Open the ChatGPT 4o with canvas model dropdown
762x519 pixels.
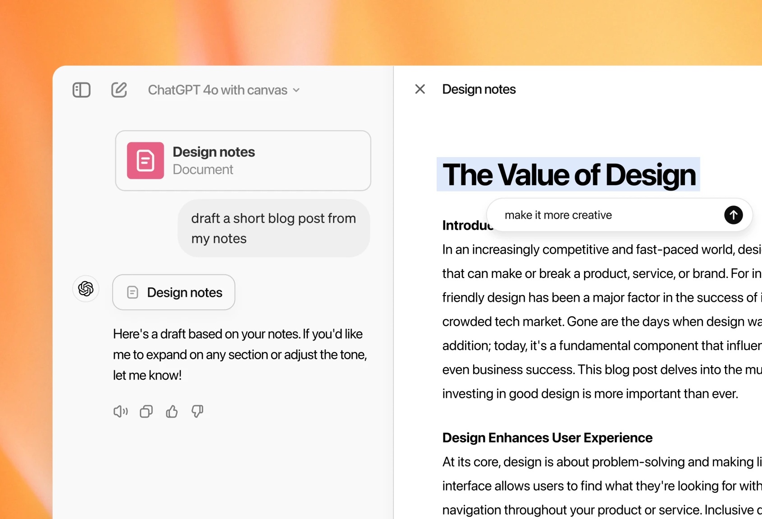pos(224,90)
